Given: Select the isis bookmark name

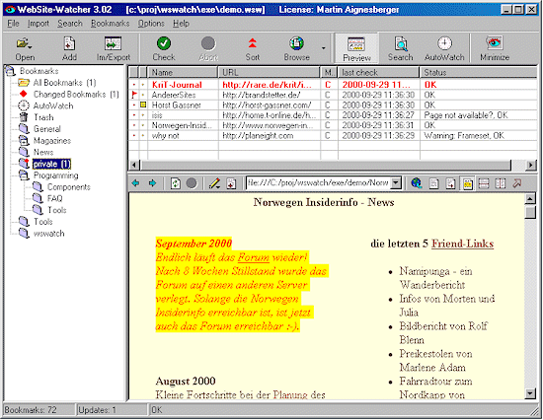Looking at the screenshot, I should (157, 115).
